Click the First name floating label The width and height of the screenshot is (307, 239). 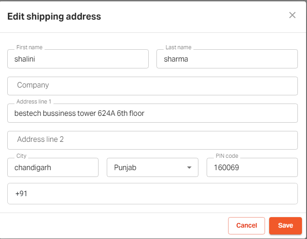(x=29, y=47)
